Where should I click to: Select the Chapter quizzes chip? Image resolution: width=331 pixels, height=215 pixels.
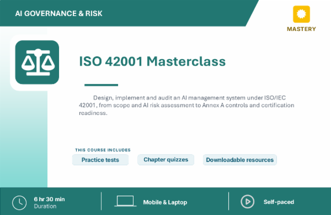[x=165, y=160]
